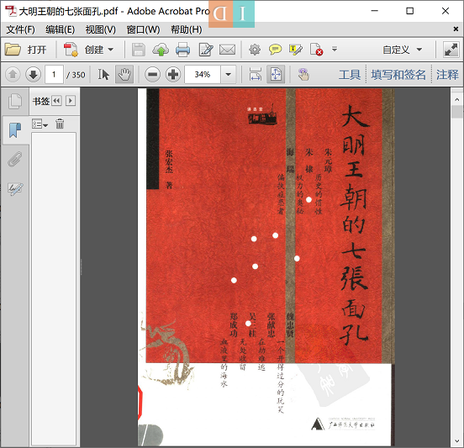464x448 pixels.
Task: Go to next page arrow
Action: click(33, 74)
